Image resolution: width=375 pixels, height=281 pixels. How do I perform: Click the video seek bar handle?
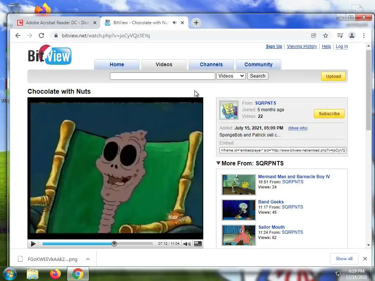(x=114, y=243)
